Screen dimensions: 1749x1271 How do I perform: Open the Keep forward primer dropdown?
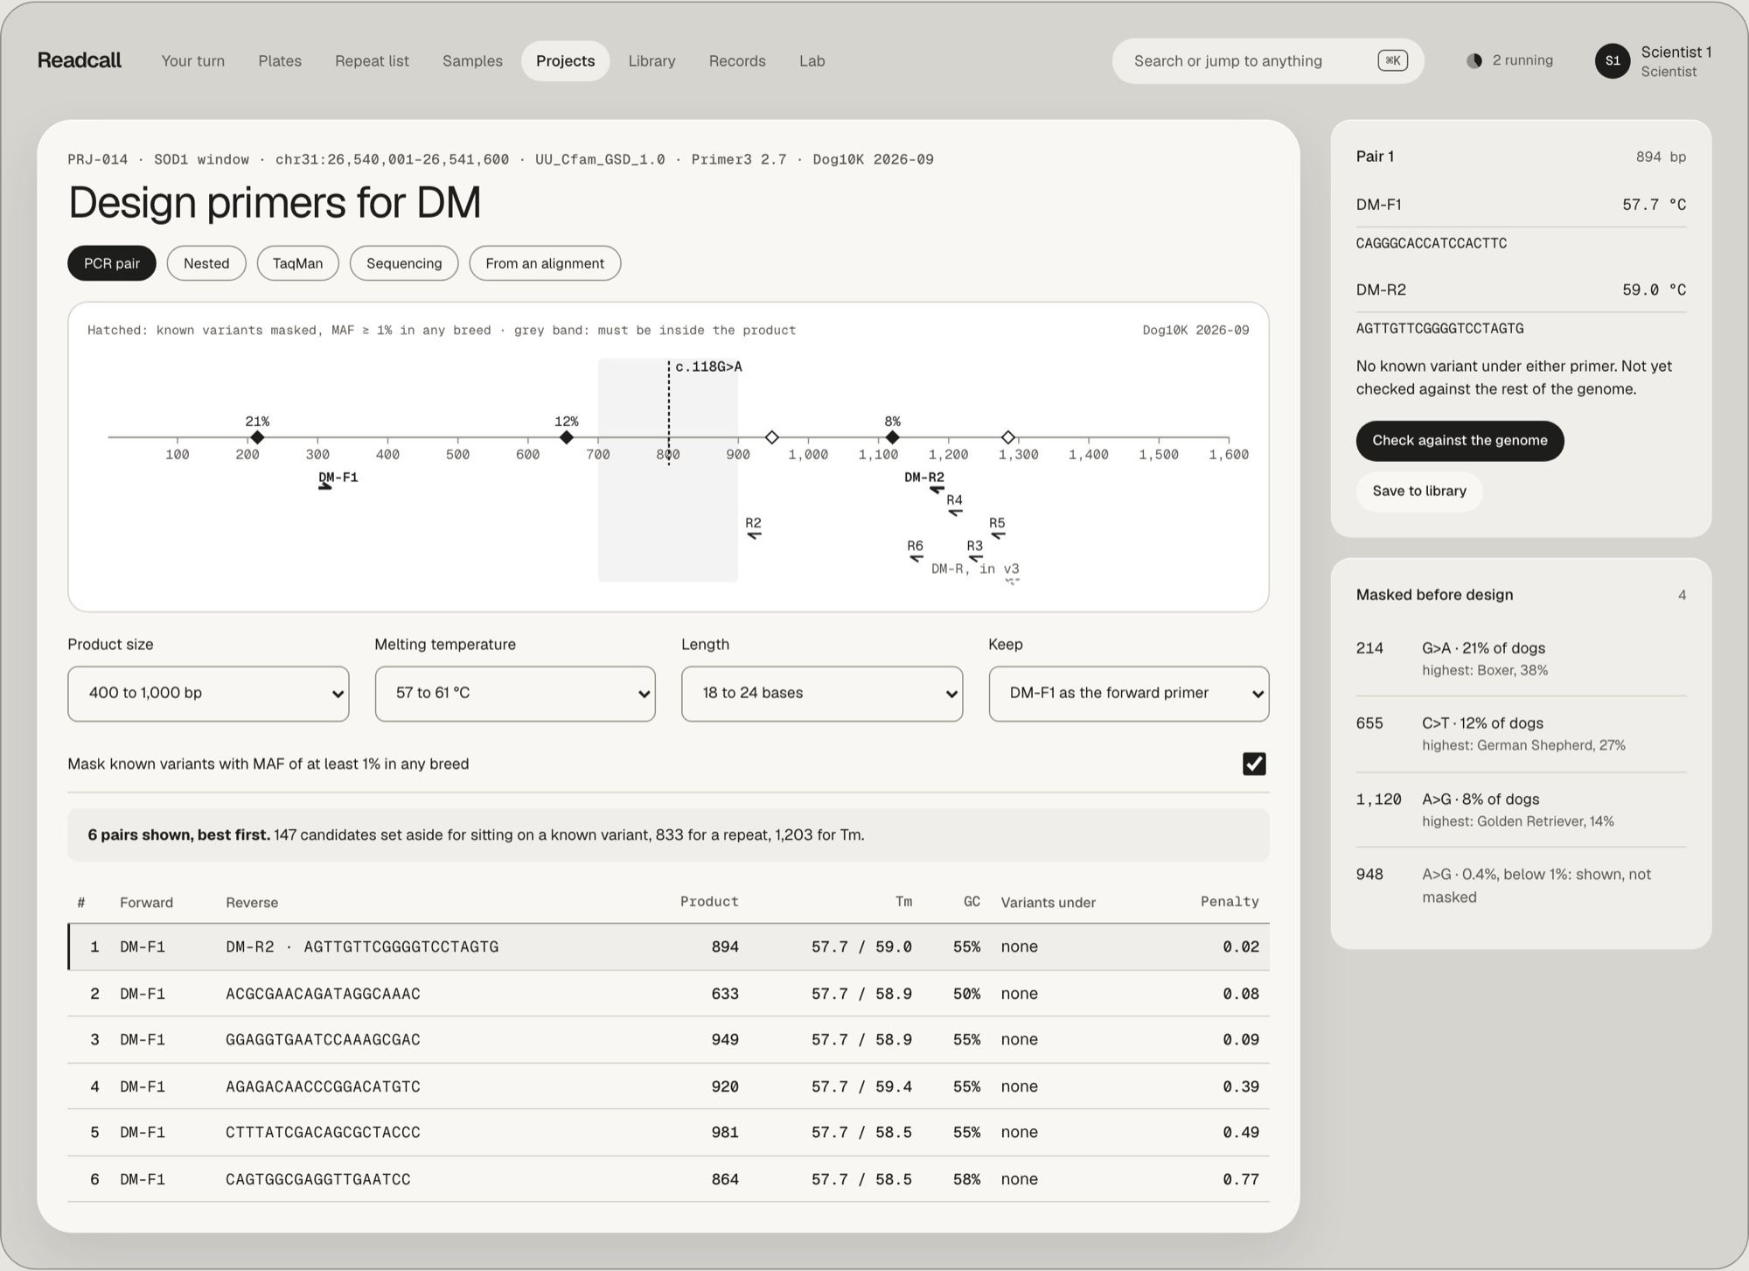(1129, 694)
